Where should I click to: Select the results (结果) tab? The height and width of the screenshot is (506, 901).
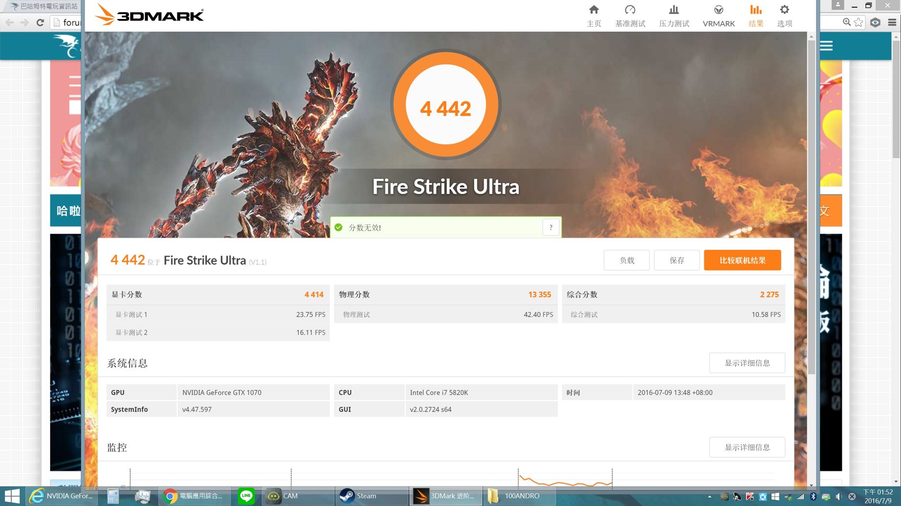(755, 16)
